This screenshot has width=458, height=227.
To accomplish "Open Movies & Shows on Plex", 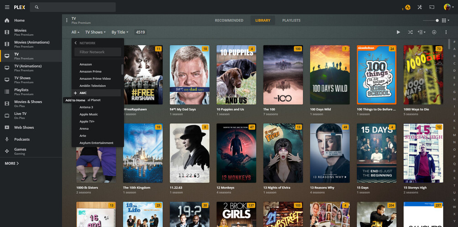I will click(31, 103).
